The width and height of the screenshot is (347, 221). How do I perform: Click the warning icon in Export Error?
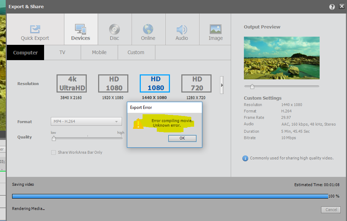[x=138, y=123]
